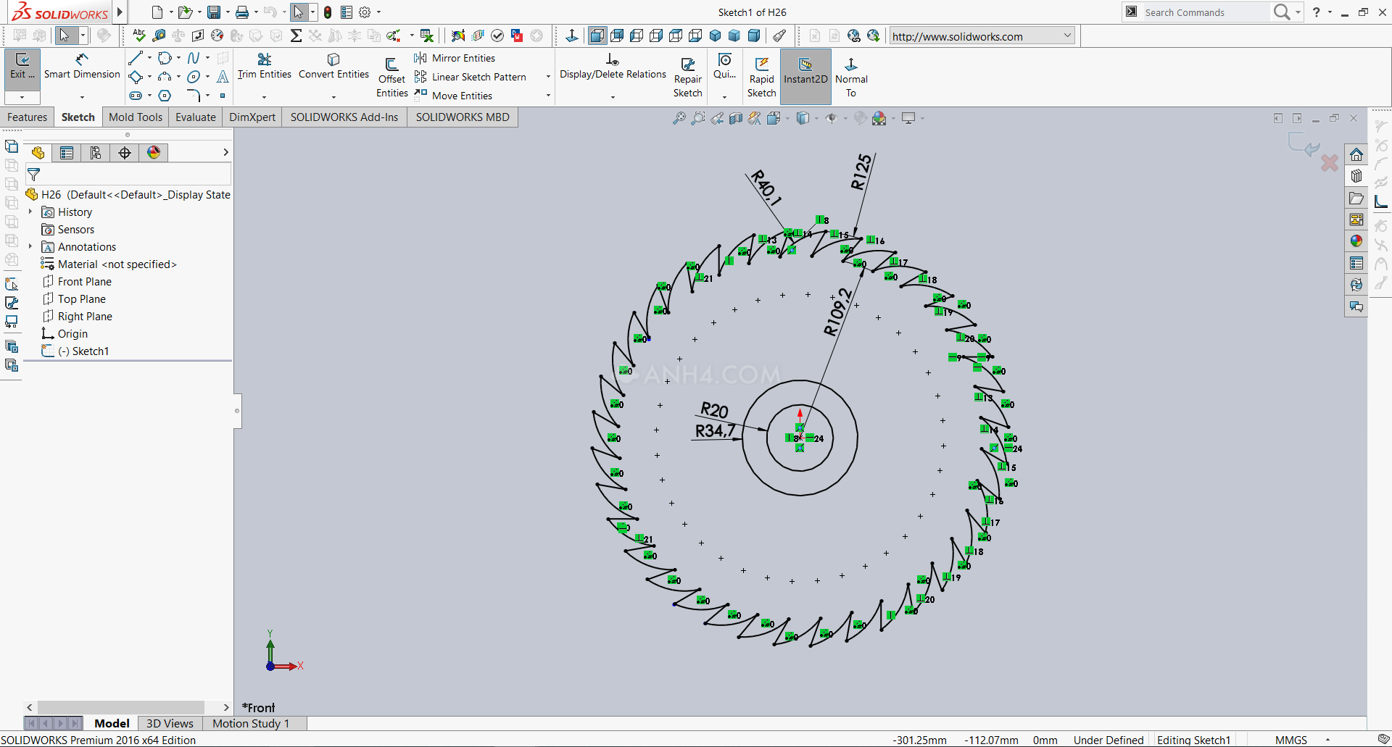The image size is (1392, 747).
Task: Open SOLIDWORKS Resources home icon in task pane
Action: [1356, 154]
